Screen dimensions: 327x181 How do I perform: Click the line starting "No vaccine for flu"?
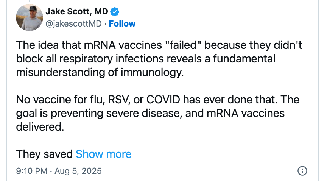[x=157, y=100]
